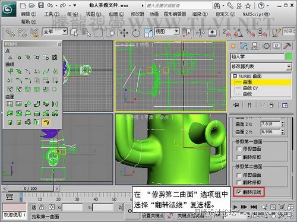297x222 pixels.
Task: Click the 0 / 100 time slider handle
Action: (x=30, y=189)
